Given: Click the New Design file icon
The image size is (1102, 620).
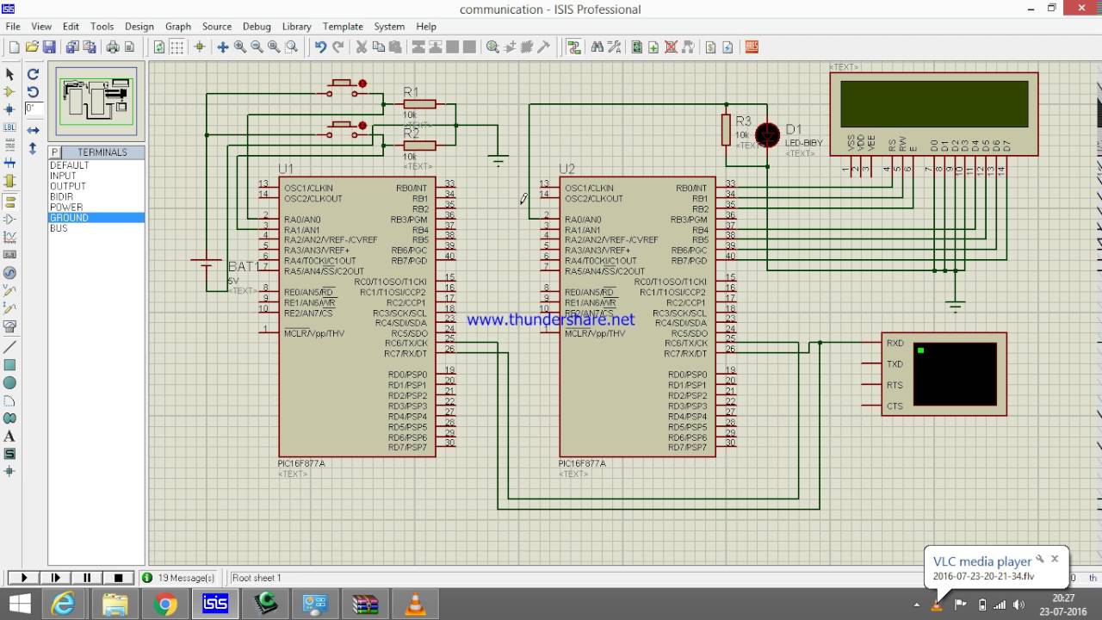Looking at the screenshot, I should (14, 47).
